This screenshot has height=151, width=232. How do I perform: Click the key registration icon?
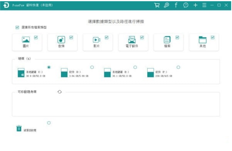tap(167, 5)
